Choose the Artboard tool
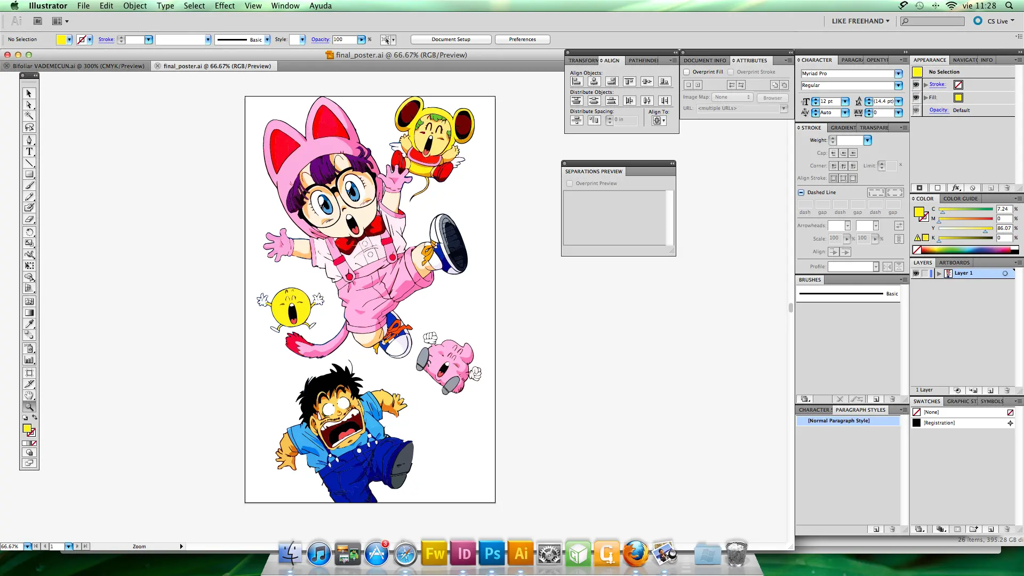 pos(29,373)
